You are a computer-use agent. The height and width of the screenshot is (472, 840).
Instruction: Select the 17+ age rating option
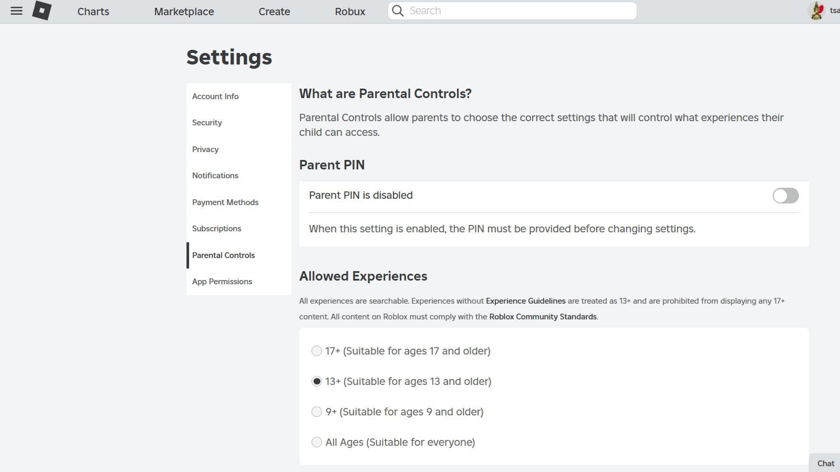317,351
